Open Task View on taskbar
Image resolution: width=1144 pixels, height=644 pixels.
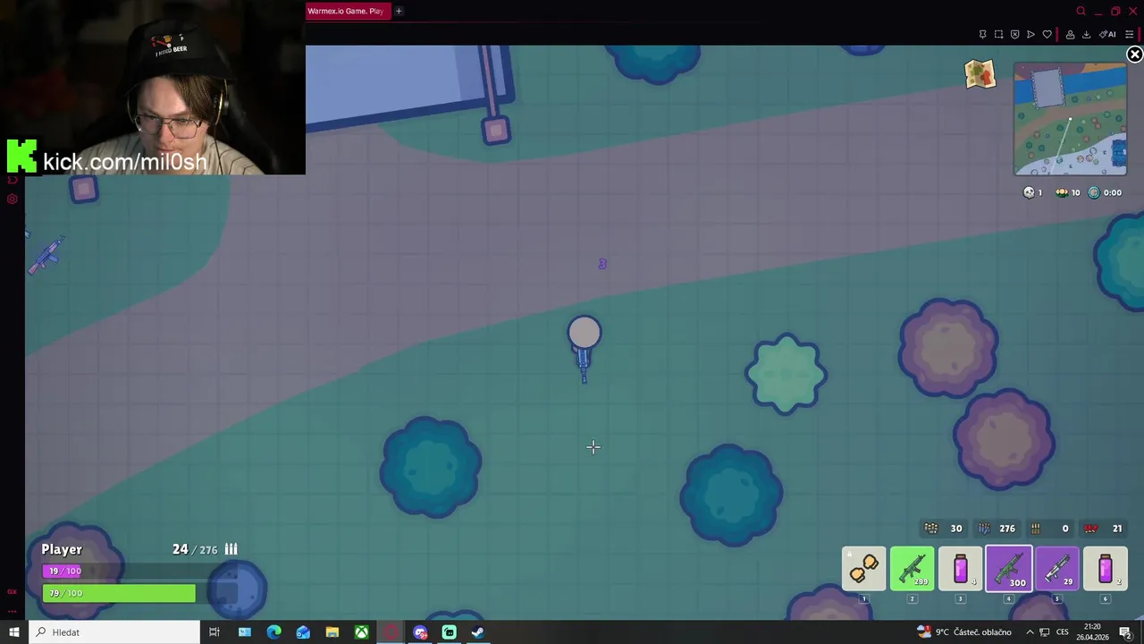coord(214,632)
